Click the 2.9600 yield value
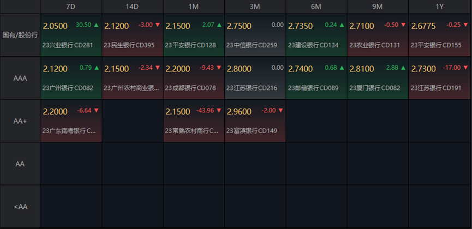472x229 pixels. click(239, 112)
